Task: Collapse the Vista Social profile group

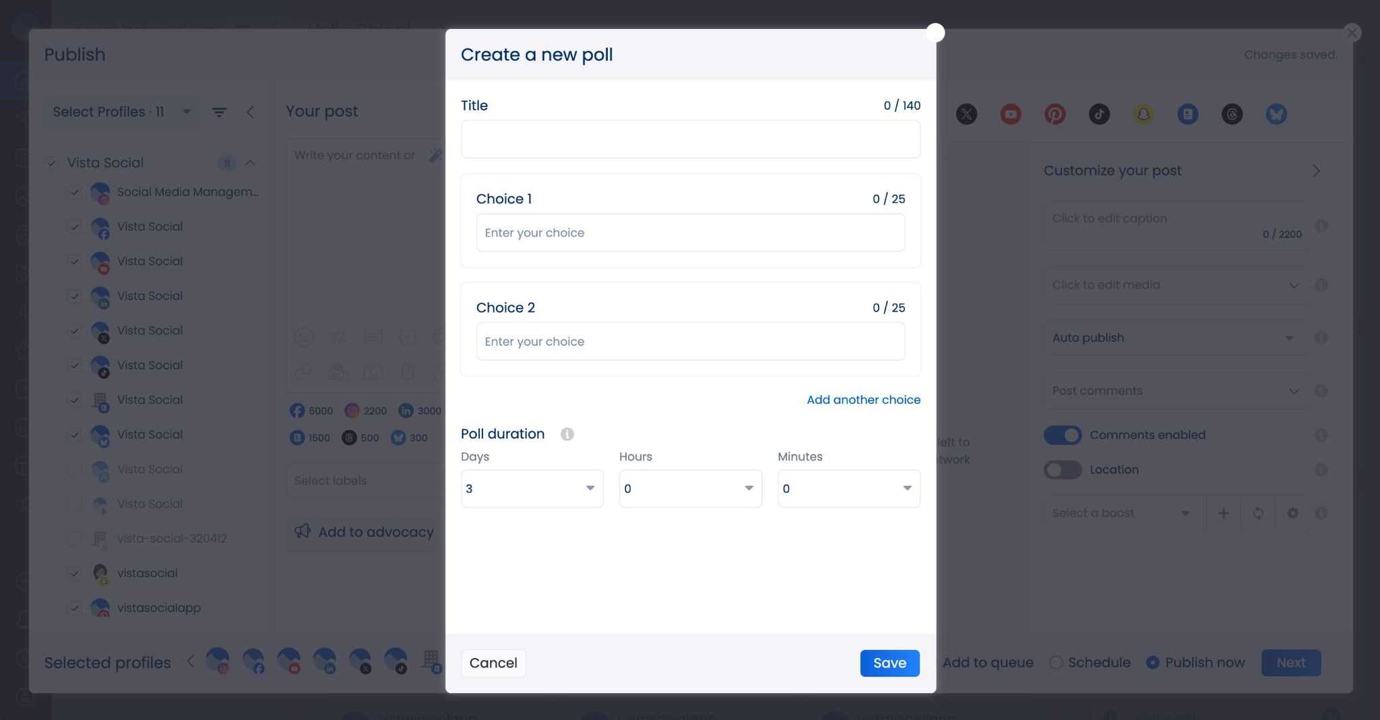Action: 250,162
